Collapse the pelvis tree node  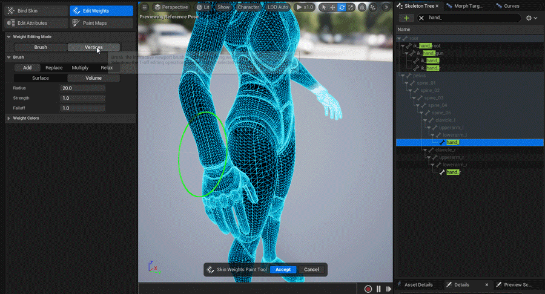(x=403, y=76)
